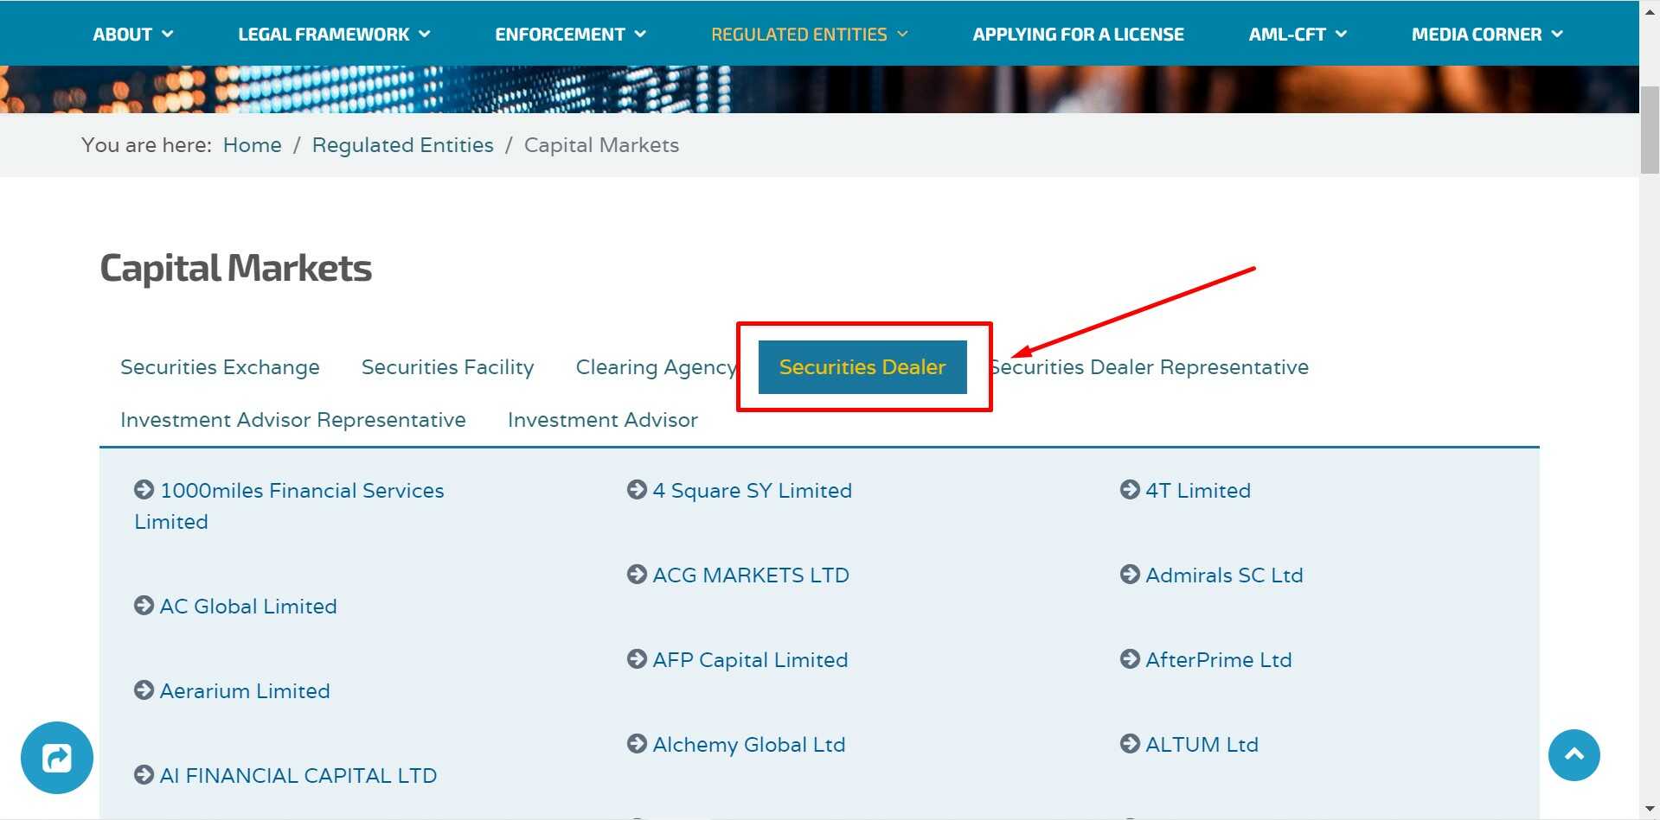This screenshot has height=820, width=1660.
Task: Click arrow icon beside AC Global Limited
Action: point(144,606)
